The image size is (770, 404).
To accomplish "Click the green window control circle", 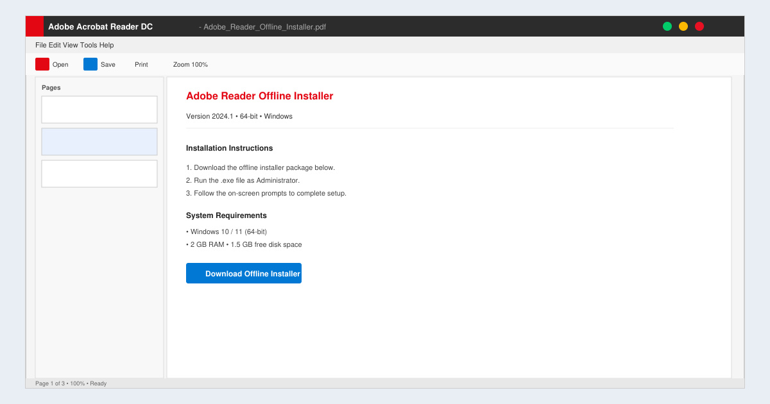I will point(667,26).
